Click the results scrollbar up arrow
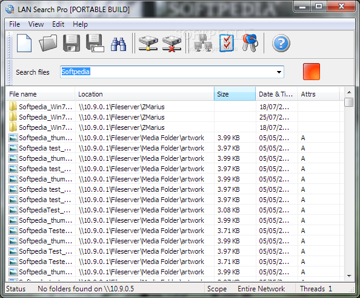 tap(349, 92)
